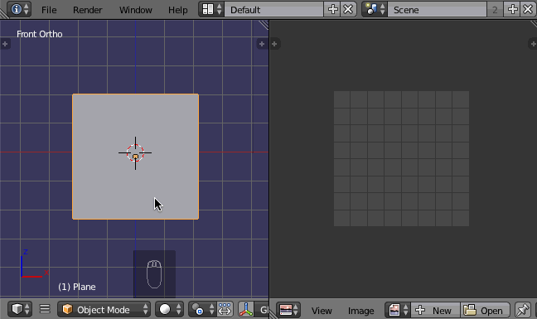Open the Image menu
Screen dimensions: 537x319
[361, 311]
